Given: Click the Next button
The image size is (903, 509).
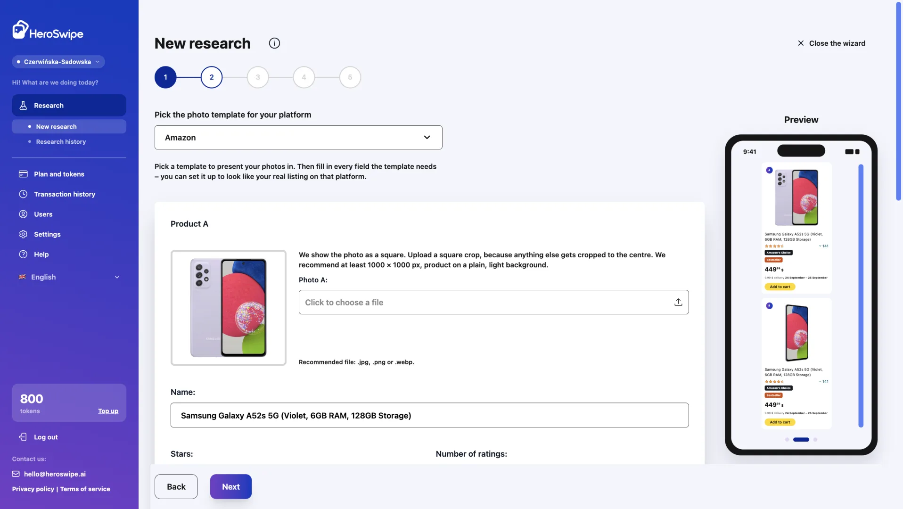Looking at the screenshot, I should (x=231, y=486).
